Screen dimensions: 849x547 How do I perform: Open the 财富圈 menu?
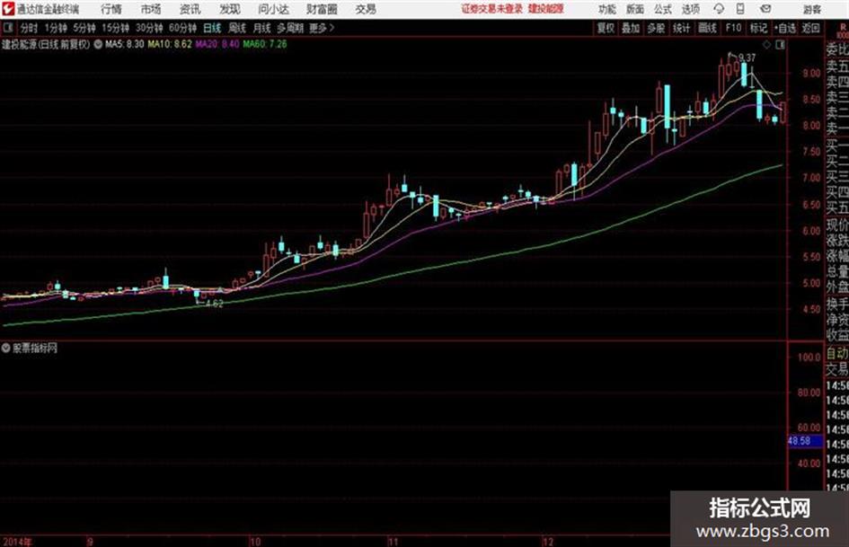[322, 9]
